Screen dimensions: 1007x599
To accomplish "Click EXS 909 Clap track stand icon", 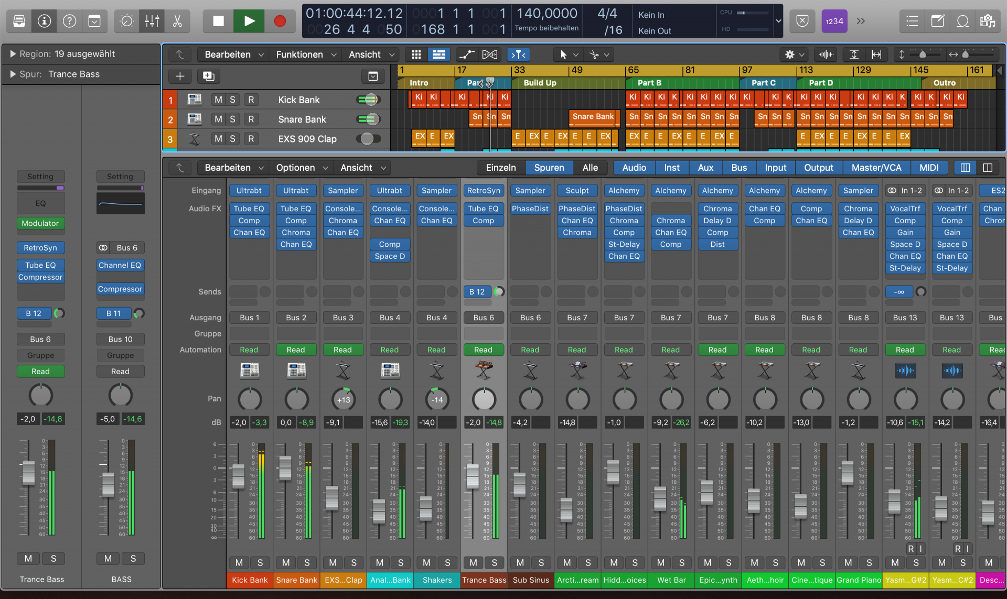I will pos(195,139).
